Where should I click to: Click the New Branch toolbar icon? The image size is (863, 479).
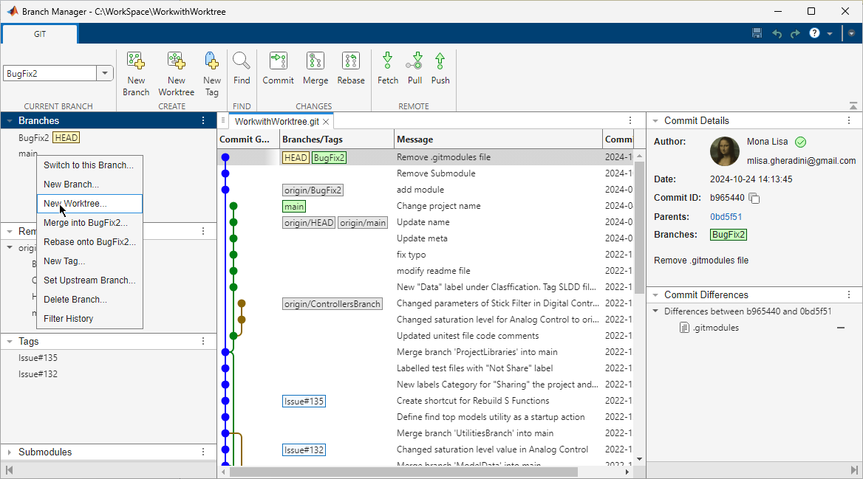coord(136,73)
